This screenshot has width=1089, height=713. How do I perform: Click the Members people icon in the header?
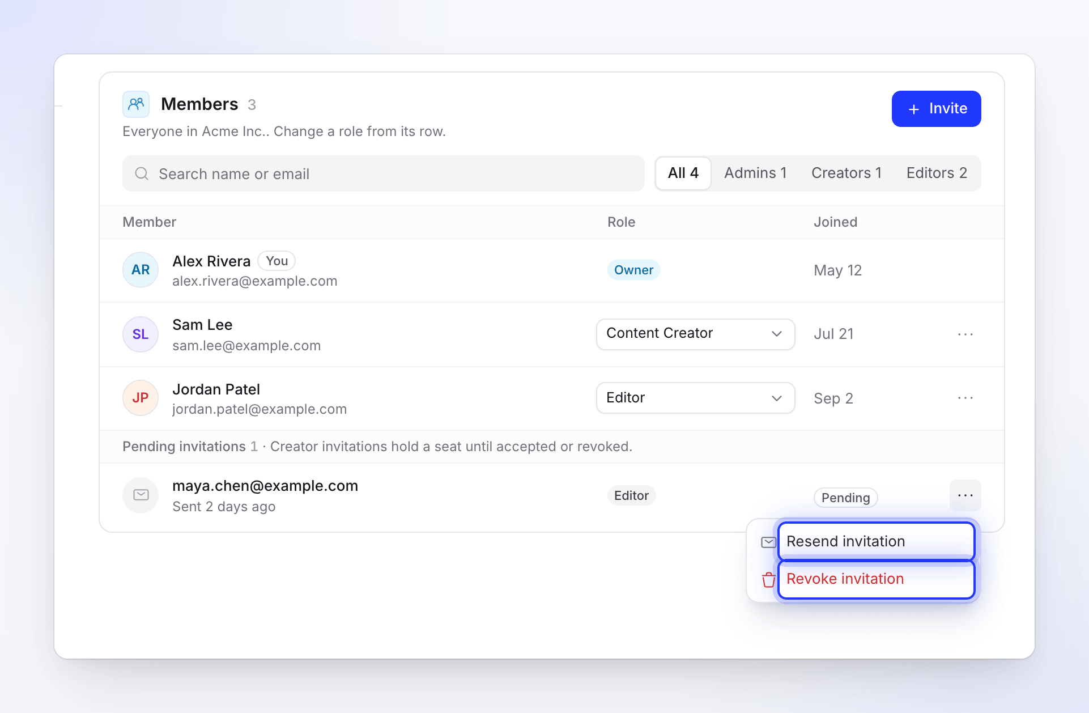click(x=136, y=104)
